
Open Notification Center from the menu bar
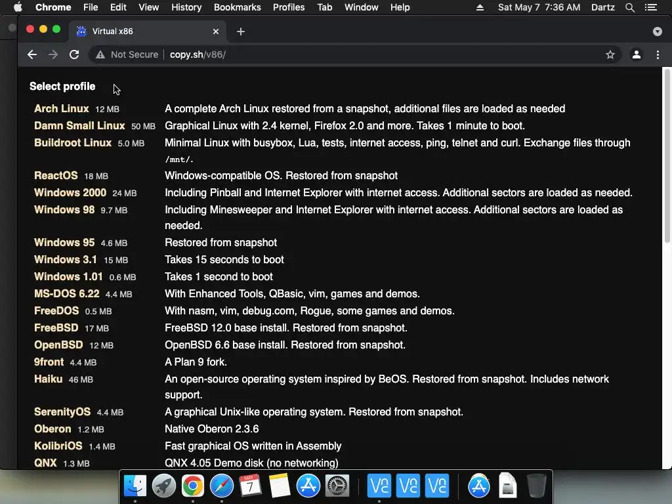650,7
